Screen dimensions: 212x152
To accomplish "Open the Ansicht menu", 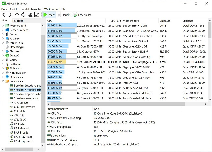I will pyautogui.click(x=14, y=9).
